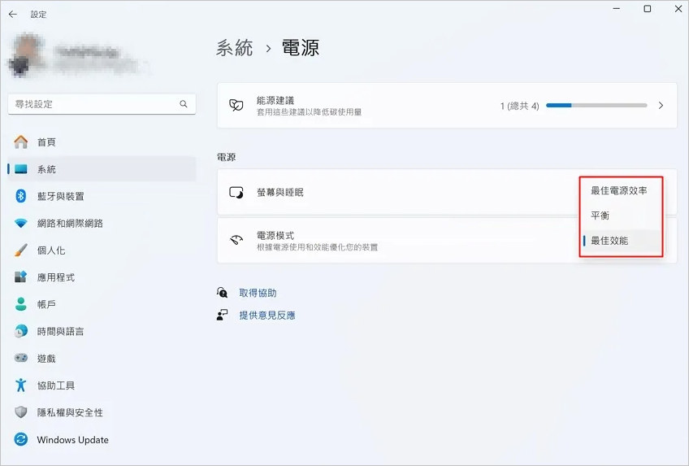This screenshot has height=466, width=689.
Task: Click the 電源模式 row label
Action: (x=275, y=236)
